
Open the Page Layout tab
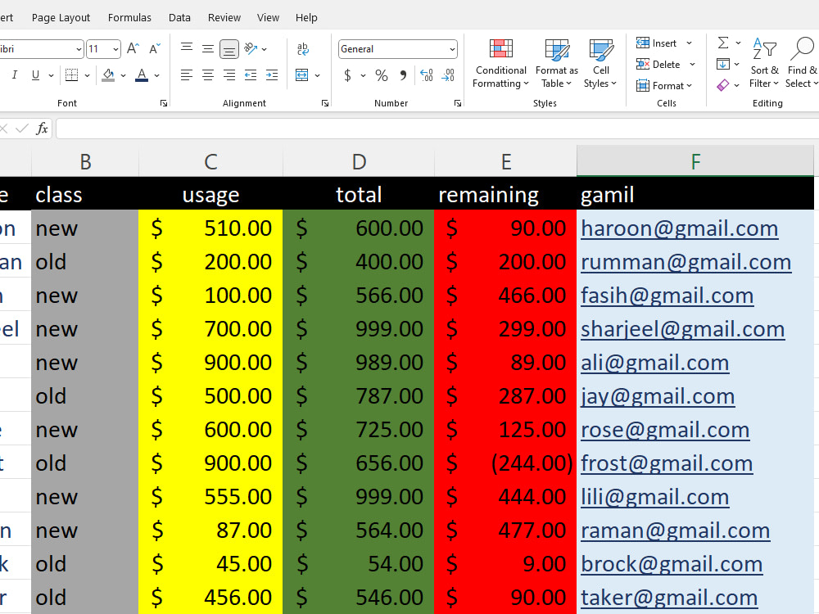[61, 18]
